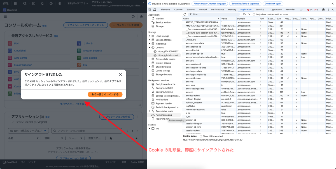This screenshot has height=169, width=336.
Task: Open CloudShell from the top navigation bar
Action: click(34, 4)
